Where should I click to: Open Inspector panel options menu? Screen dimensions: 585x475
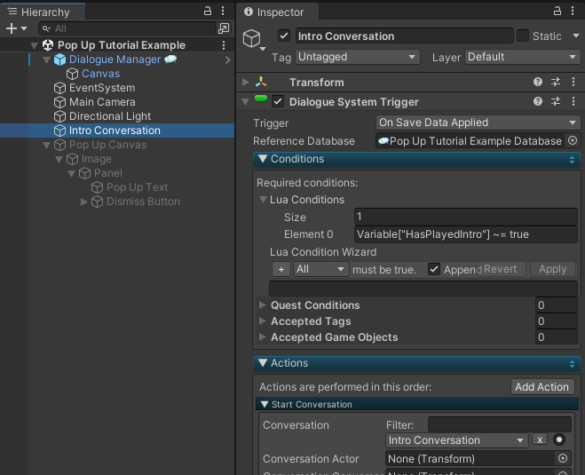(573, 11)
